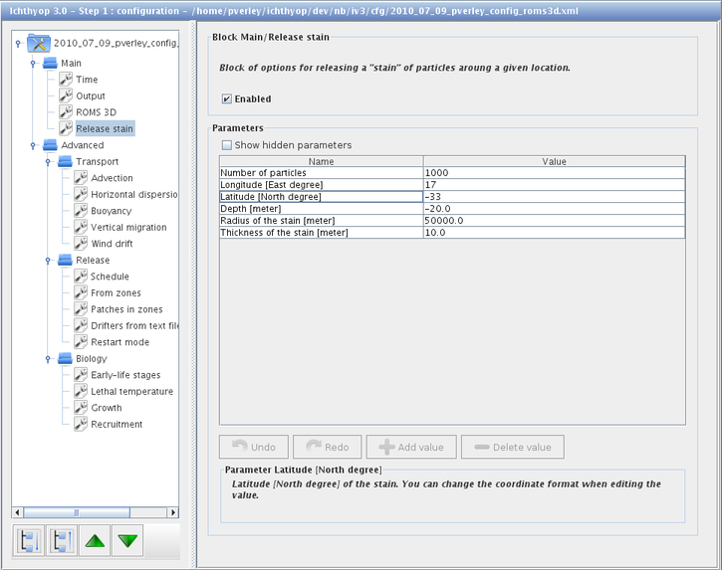Open the Schedule release block

point(110,277)
